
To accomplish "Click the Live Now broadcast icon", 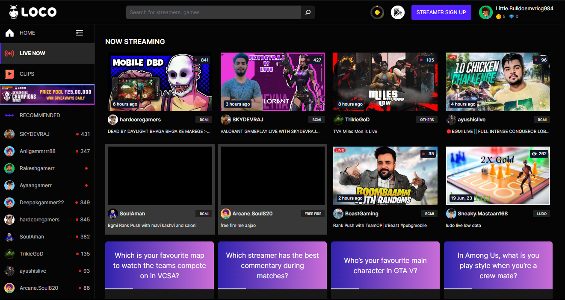I will coord(9,53).
